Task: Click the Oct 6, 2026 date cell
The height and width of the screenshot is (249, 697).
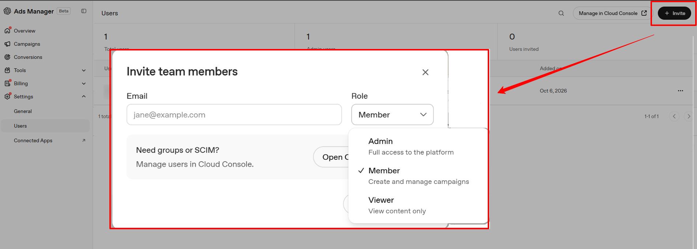Action: [553, 91]
